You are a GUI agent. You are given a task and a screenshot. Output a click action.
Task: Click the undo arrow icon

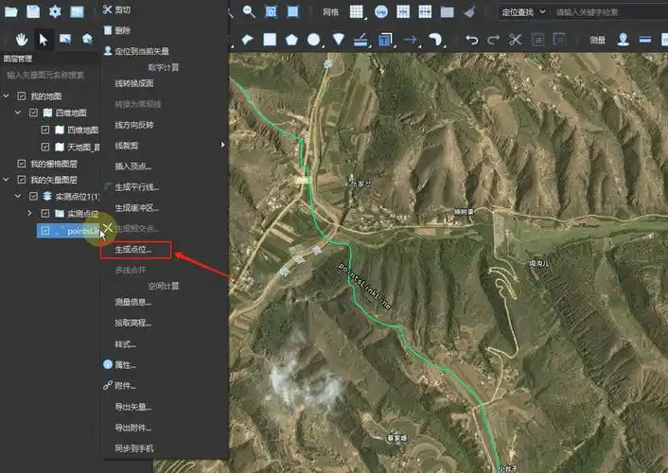[471, 40]
